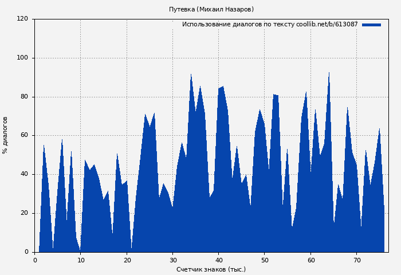This screenshot has height=275, width=401.
Task: Click the chart title "Путевка (Михаил Назаров)"
Action: pyautogui.click(x=211, y=9)
